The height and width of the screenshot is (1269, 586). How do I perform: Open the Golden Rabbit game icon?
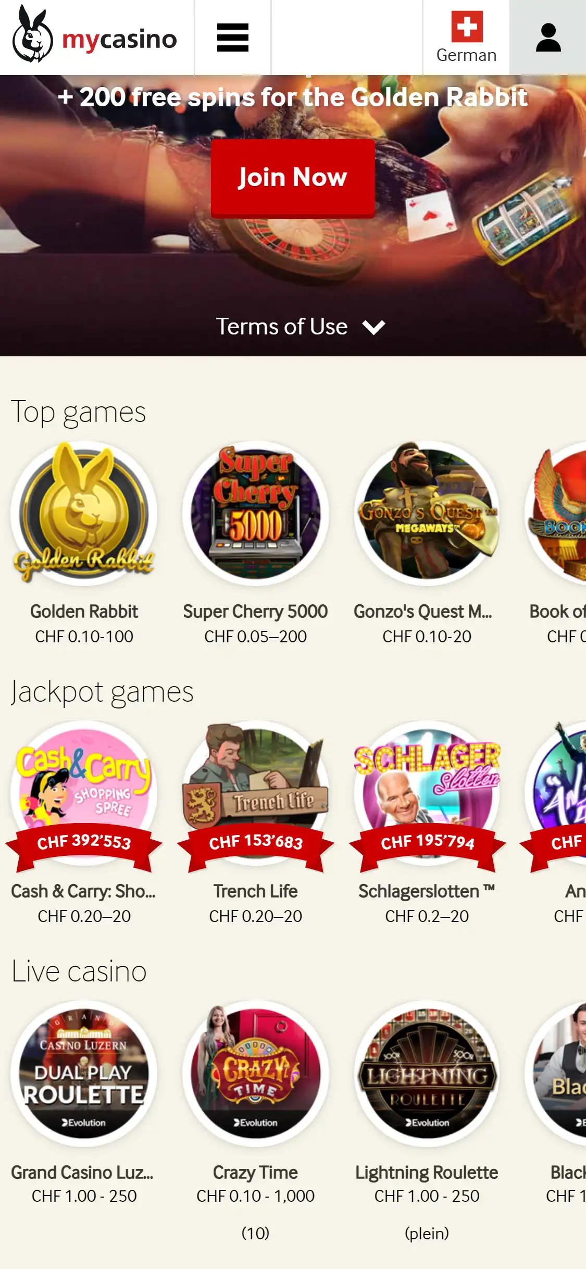pyautogui.click(x=84, y=513)
